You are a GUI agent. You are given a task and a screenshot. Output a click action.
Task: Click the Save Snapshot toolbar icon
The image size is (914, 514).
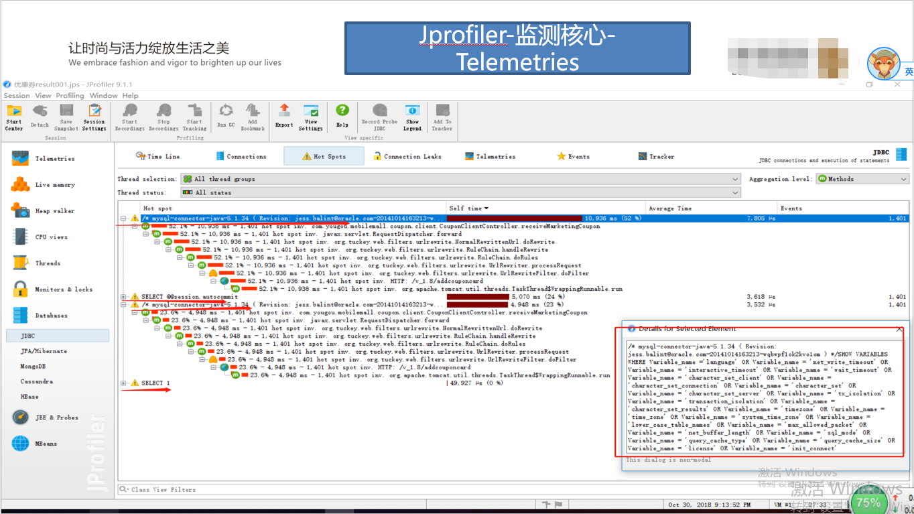click(x=66, y=117)
